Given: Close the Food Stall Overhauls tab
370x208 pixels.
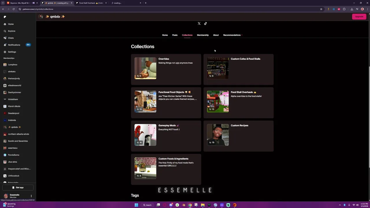Looking at the screenshot, I should pyautogui.click(x=106, y=3).
